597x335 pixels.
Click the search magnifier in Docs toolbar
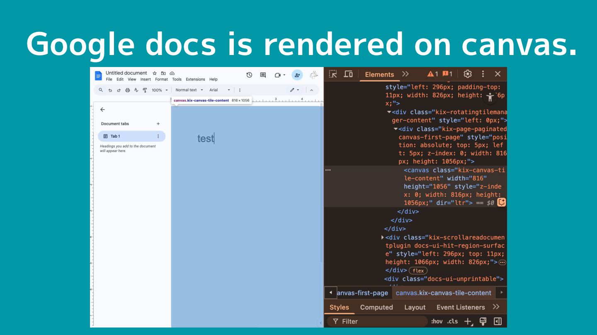(101, 90)
